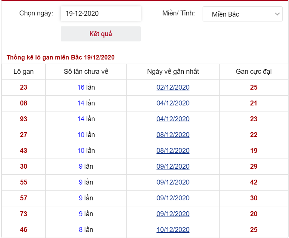Click the Ngày về gần nhất column header
289x238 pixels.
click(173, 72)
